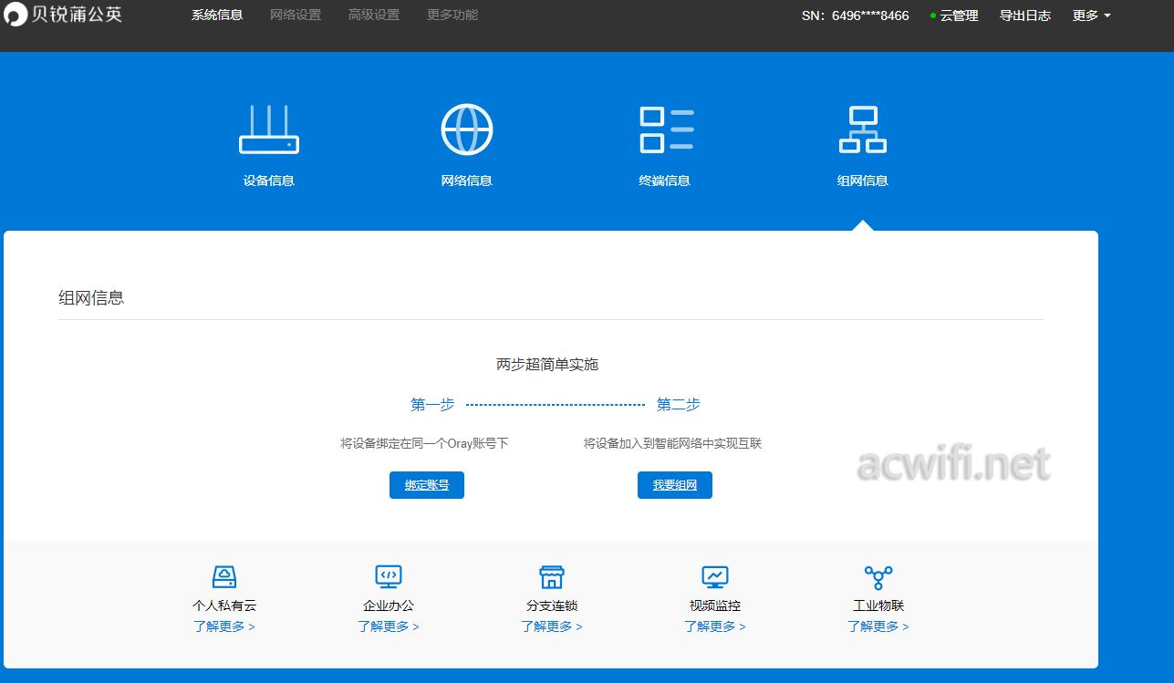Viewport: 1174px width, 683px height.
Task: Open 终端信息 via its terminal icon
Action: coord(665,128)
